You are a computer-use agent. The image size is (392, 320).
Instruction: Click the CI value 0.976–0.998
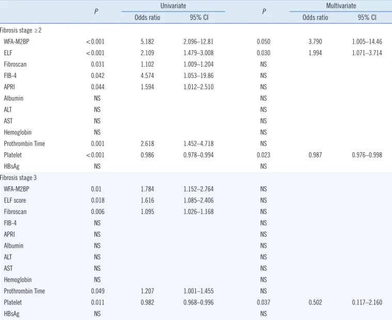pos(367,155)
